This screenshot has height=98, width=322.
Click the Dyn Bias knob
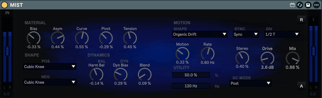tap(120, 75)
